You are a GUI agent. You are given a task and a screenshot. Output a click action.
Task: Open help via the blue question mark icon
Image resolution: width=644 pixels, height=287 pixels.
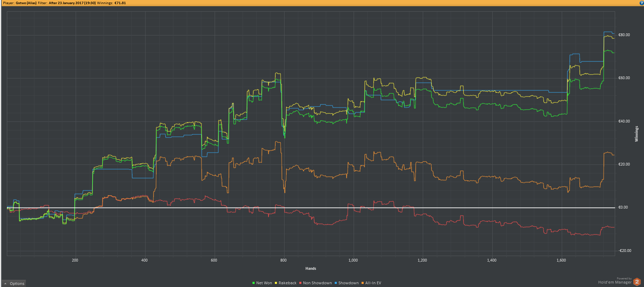tap(641, 3)
